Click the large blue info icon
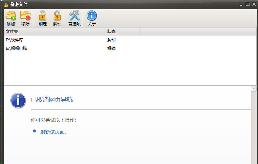This screenshot has height=164, width=258. click(x=18, y=101)
